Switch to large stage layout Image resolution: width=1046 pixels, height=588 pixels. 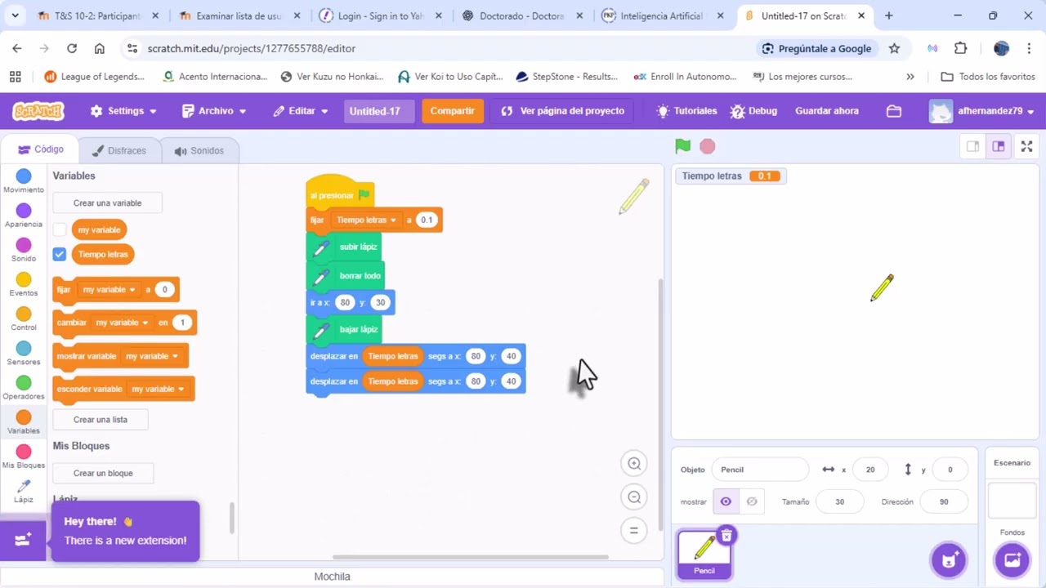[x=999, y=146]
